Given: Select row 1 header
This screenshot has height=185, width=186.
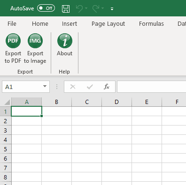Looking at the screenshot, I should point(6,111).
